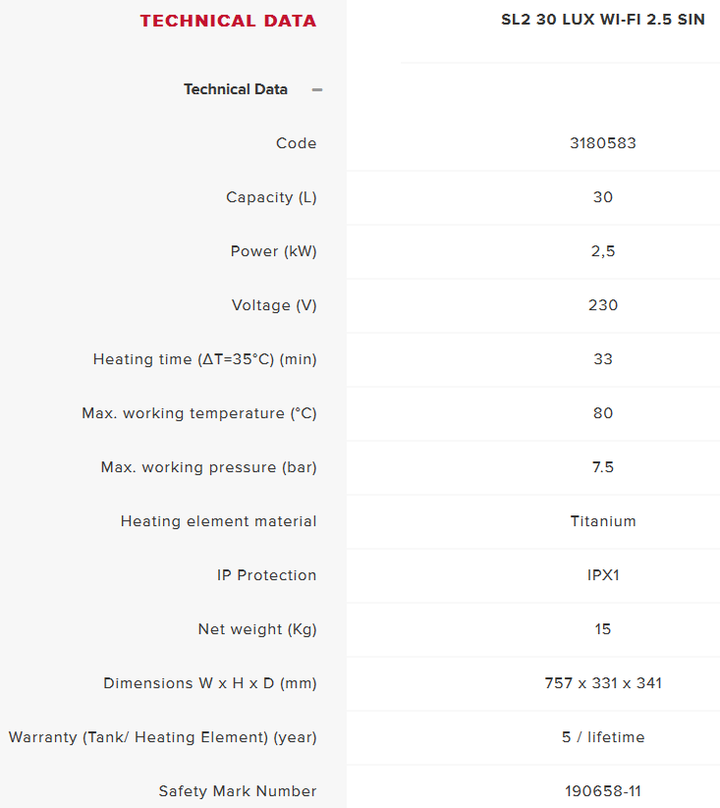This screenshot has width=720, height=808.
Task: Select the Warranty (Tank/ Heating Element) label
Action: pyautogui.click(x=163, y=737)
